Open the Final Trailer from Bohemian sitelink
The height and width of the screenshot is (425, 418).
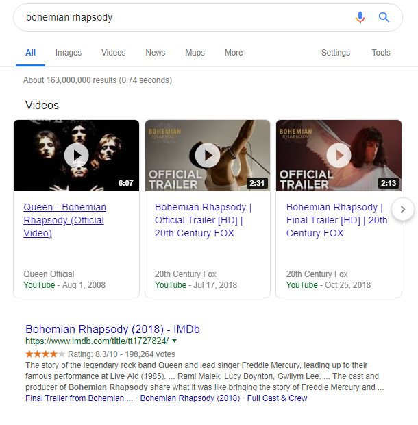click(79, 398)
